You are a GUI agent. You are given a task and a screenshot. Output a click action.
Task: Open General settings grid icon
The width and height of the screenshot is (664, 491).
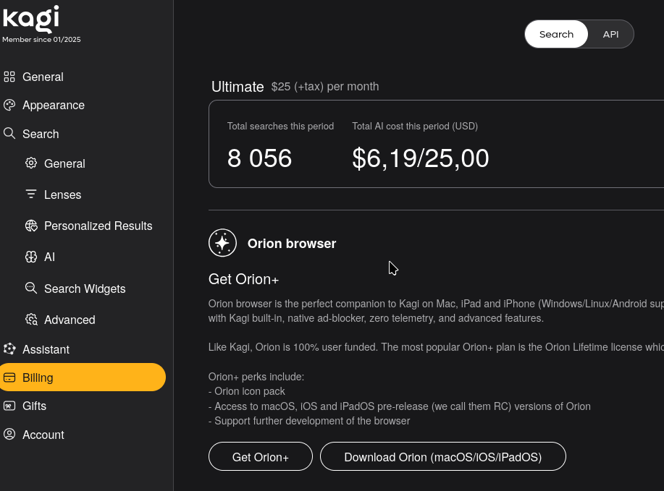[x=9, y=77]
